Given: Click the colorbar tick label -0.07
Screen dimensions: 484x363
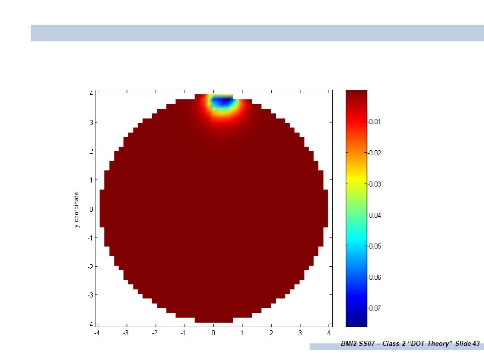Looking at the screenshot, I should click(375, 309).
